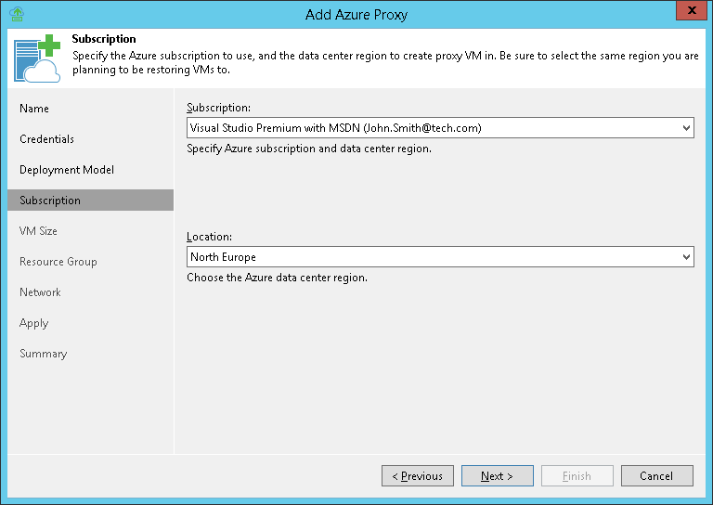Click the Azure proxy server cloud icon

click(37, 59)
